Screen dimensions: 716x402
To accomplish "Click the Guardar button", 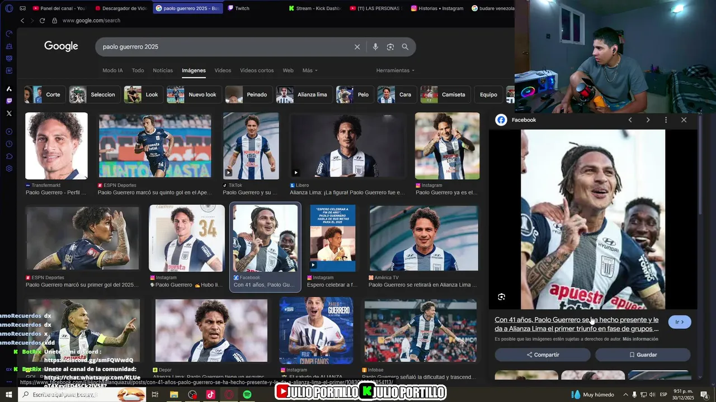I will (x=643, y=355).
